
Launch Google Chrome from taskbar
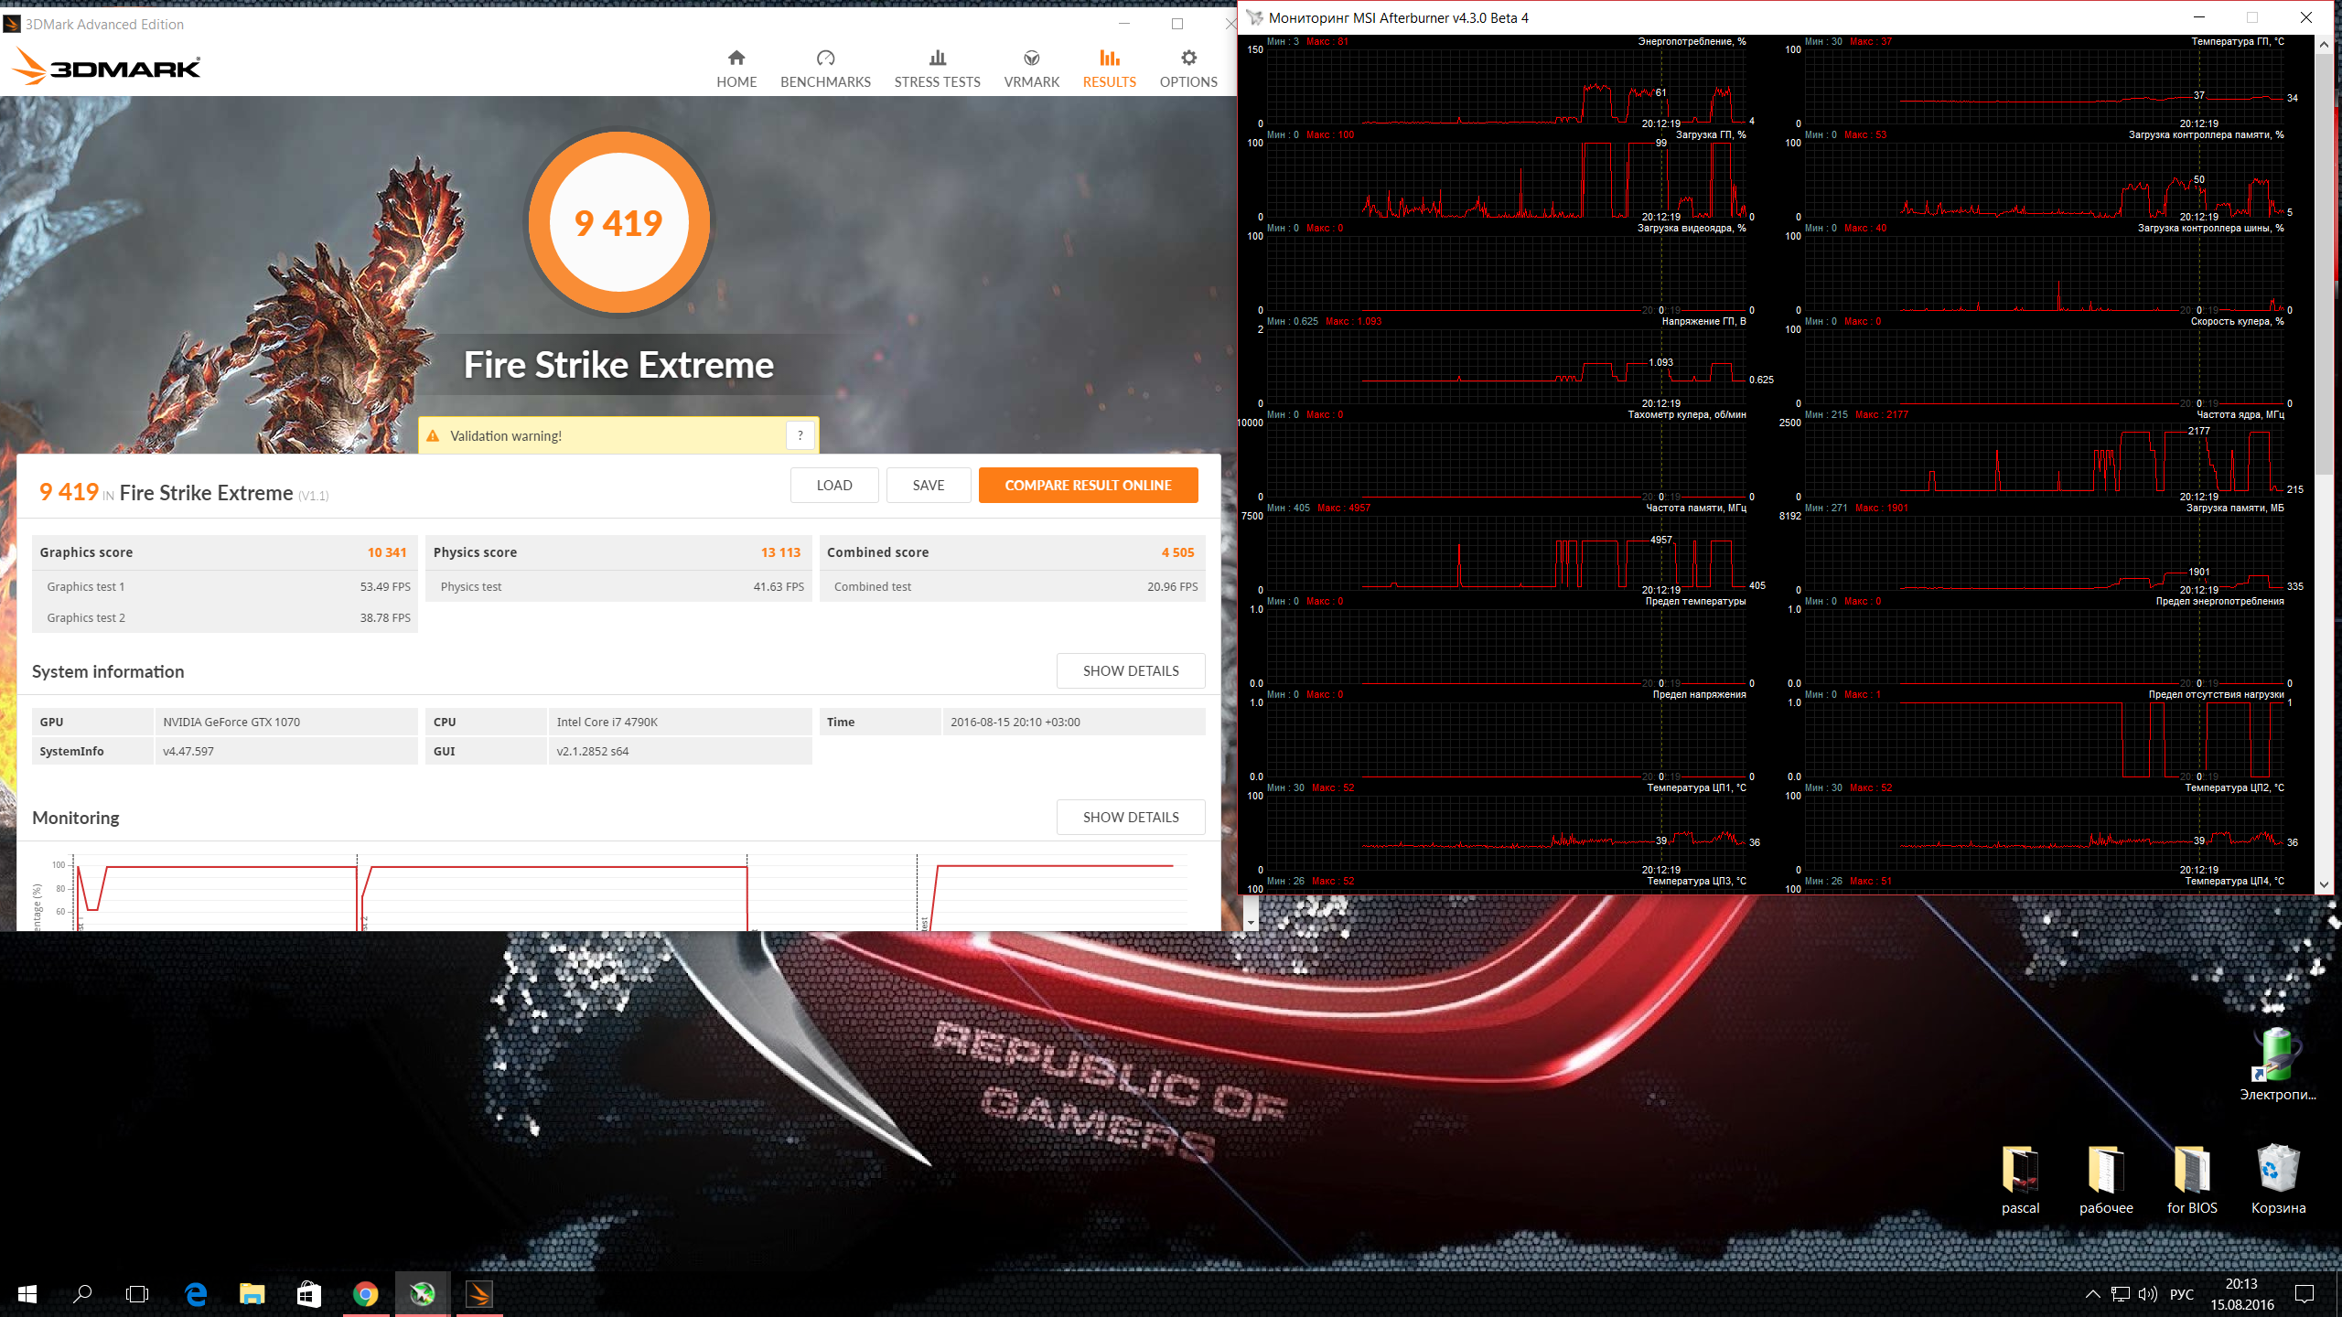tap(365, 1294)
